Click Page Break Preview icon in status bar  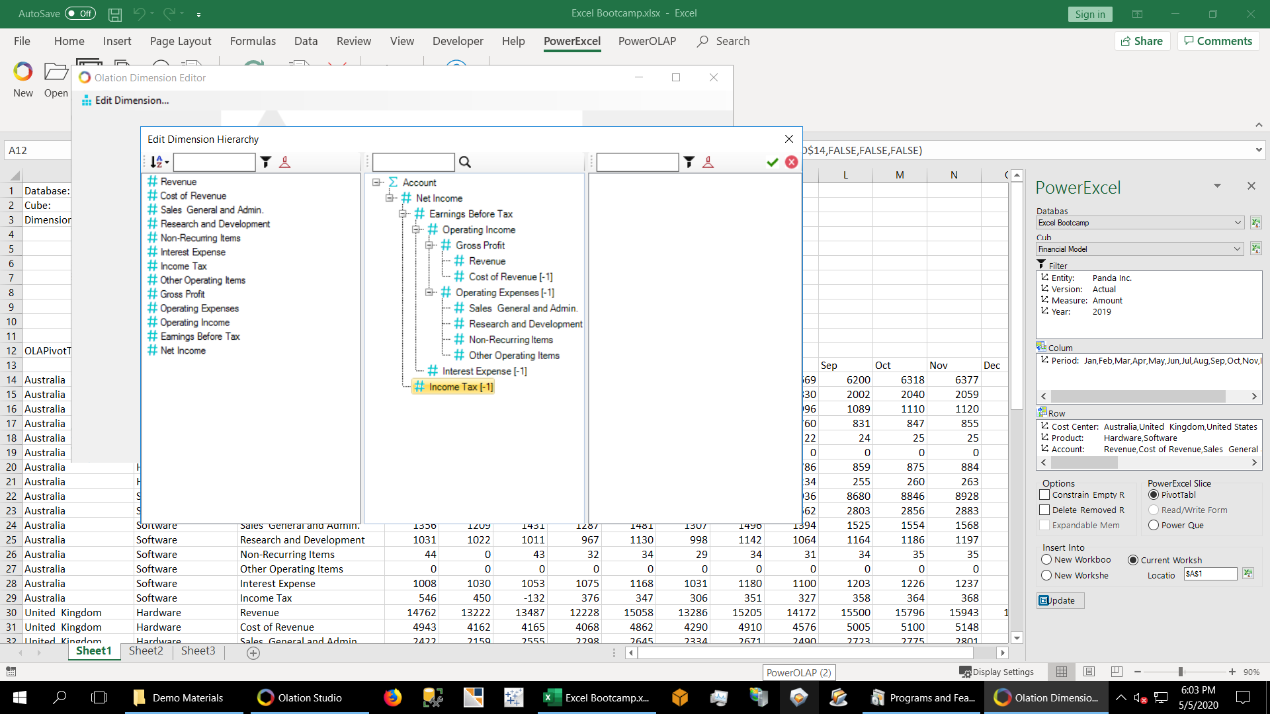(x=1117, y=672)
